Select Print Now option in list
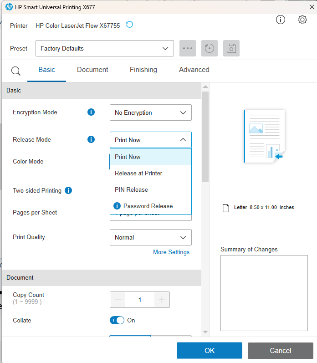This screenshot has height=363, width=317. click(151, 157)
